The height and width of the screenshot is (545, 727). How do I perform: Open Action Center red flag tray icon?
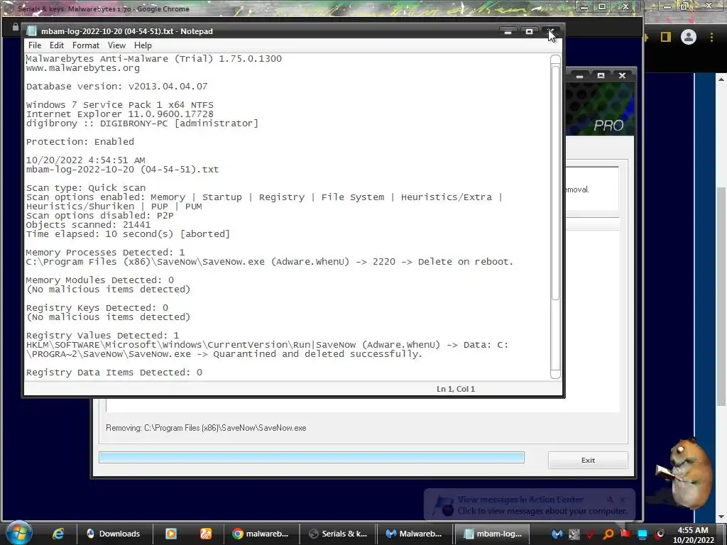(625, 534)
